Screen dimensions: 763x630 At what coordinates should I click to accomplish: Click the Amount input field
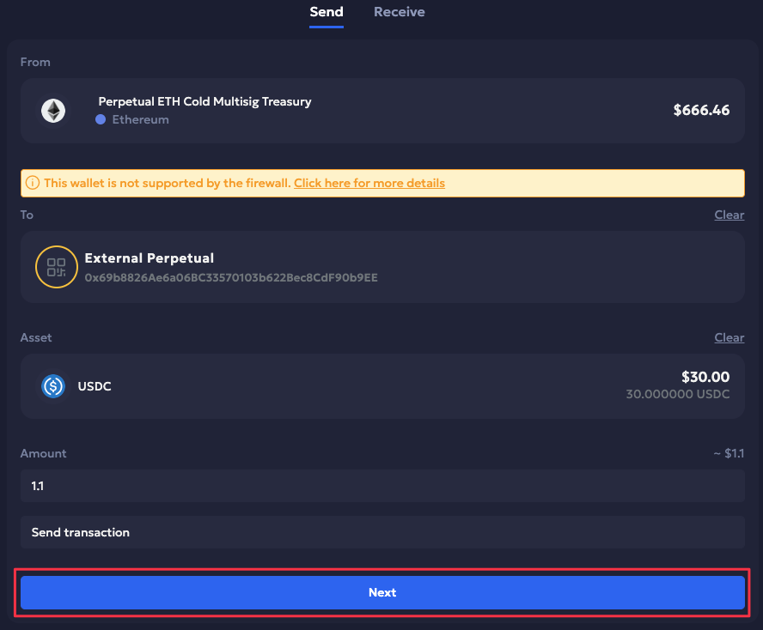[x=382, y=486]
